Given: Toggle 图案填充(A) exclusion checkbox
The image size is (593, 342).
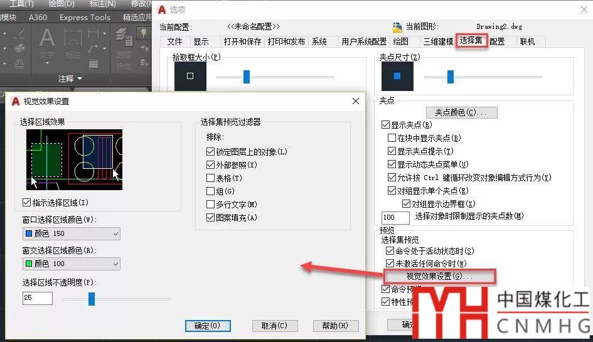Looking at the screenshot, I should [211, 218].
